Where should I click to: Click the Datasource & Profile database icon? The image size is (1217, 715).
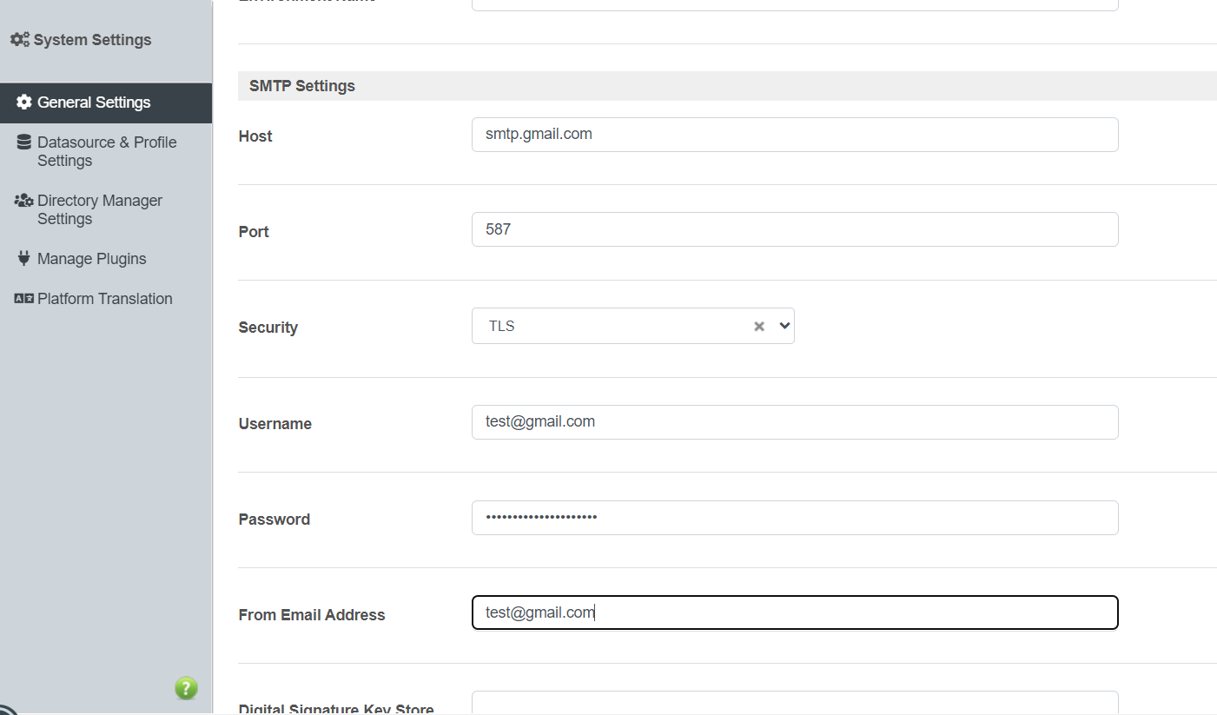pos(23,142)
